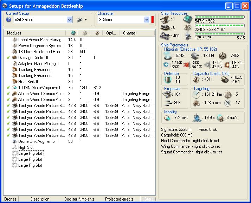
Task: Open the Current Setup s3rt-Sniper dropdown
Action: [x=69, y=20]
